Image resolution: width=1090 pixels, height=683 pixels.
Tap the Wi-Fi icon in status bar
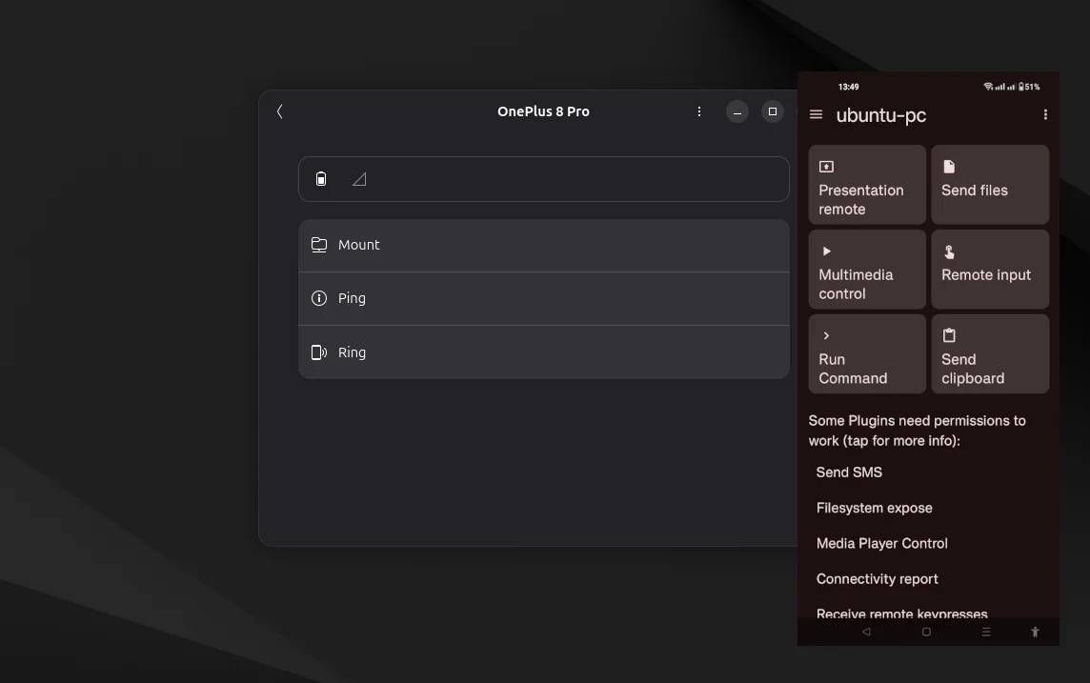point(989,86)
